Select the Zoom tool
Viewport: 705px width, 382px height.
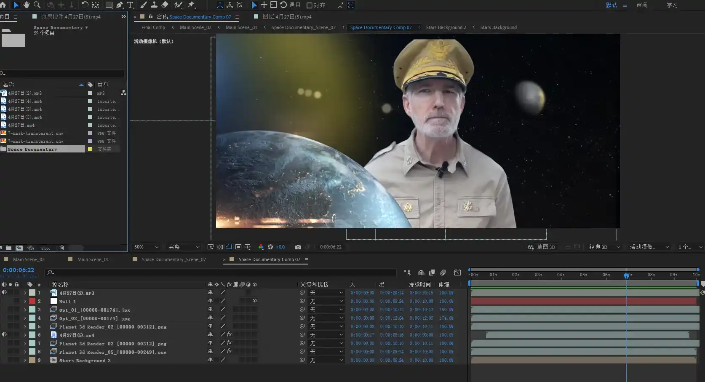coord(37,5)
